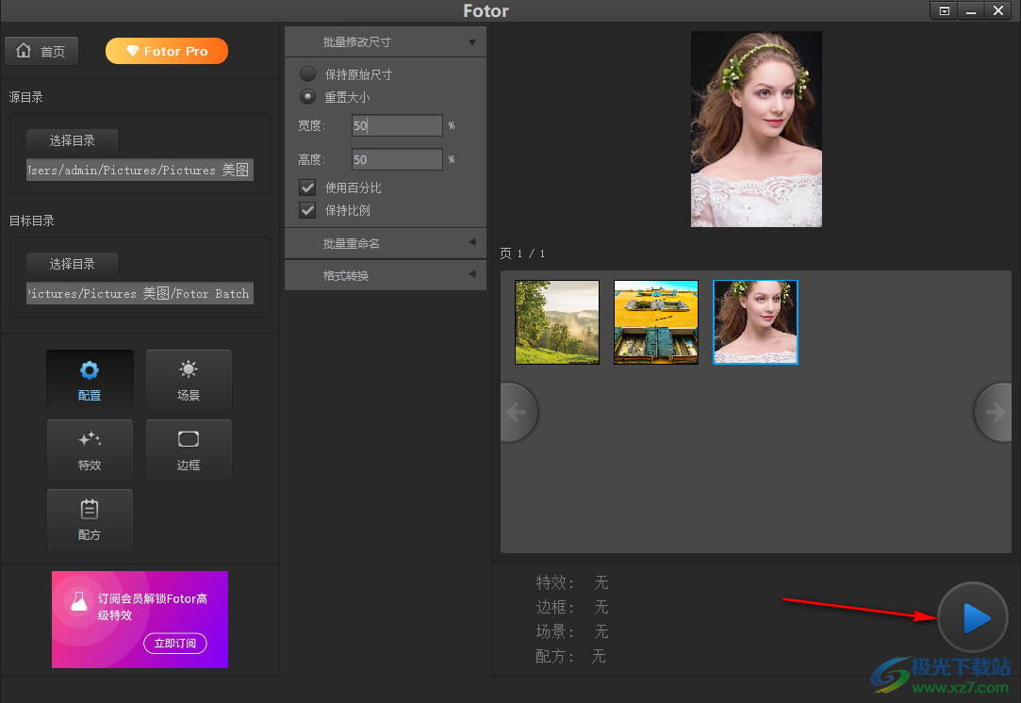The width and height of the screenshot is (1021, 703).
Task: Click the 特效: 无 status text
Action: [x=571, y=582]
